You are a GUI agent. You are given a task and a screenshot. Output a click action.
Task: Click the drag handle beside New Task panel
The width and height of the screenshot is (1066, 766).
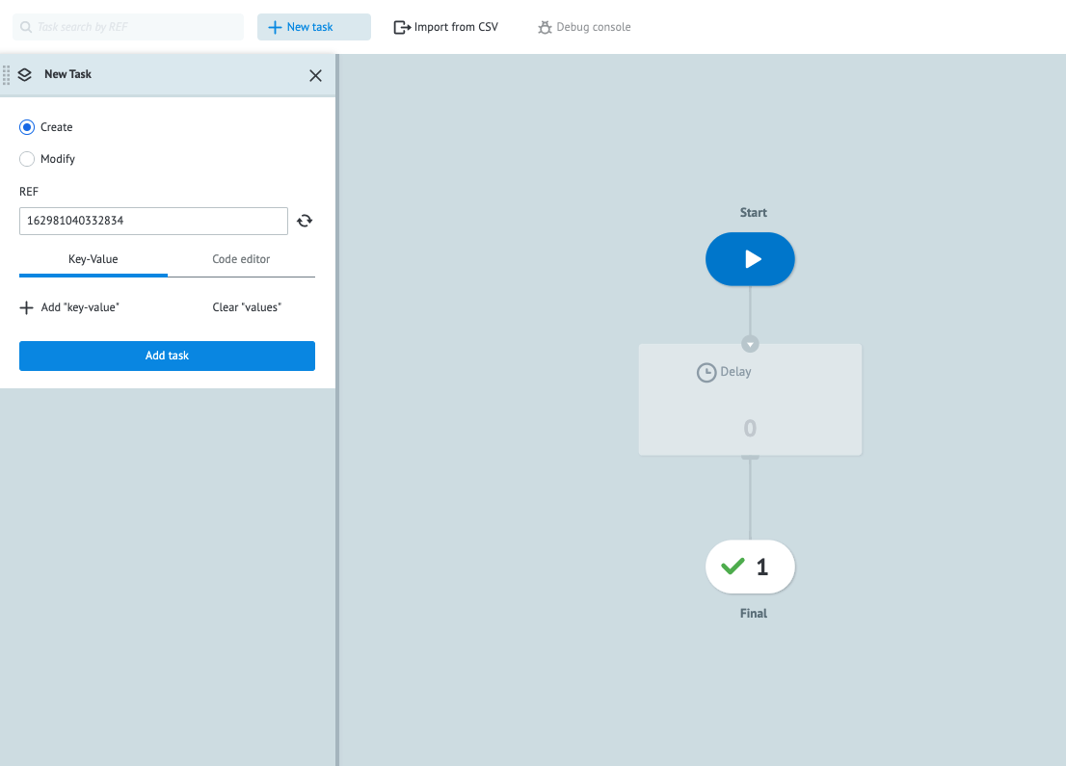(5, 74)
